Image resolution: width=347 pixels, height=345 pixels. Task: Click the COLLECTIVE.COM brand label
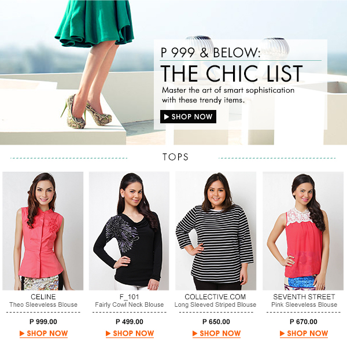tap(215, 297)
